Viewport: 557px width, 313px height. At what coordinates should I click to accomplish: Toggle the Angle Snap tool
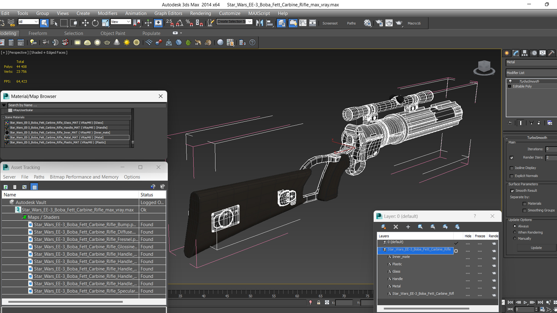(x=180, y=23)
